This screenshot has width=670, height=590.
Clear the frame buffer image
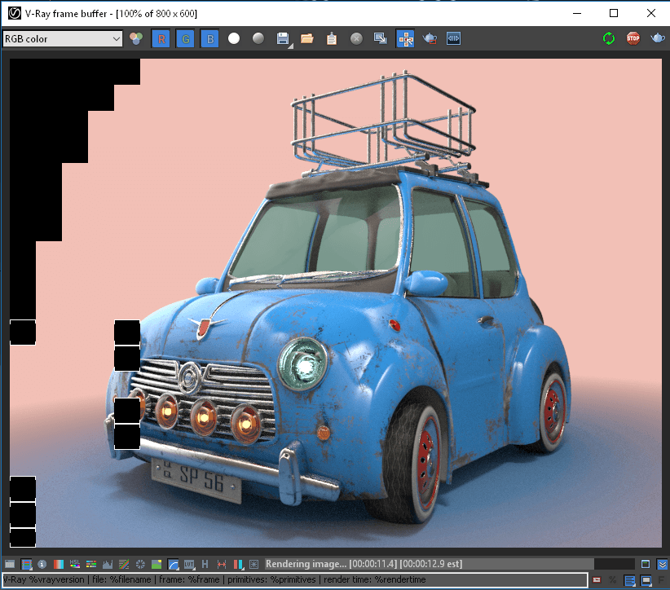355,38
